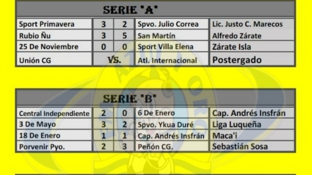Click the VS. label in Serie A

114,60
